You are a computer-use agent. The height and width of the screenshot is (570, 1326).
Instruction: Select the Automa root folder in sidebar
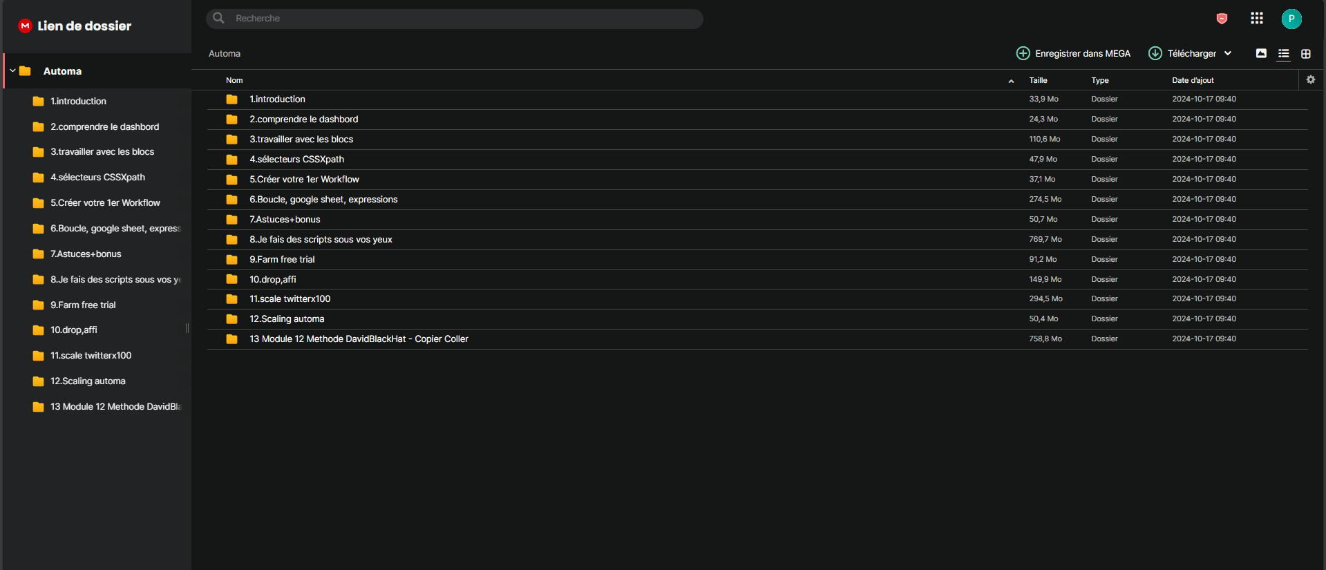97,71
